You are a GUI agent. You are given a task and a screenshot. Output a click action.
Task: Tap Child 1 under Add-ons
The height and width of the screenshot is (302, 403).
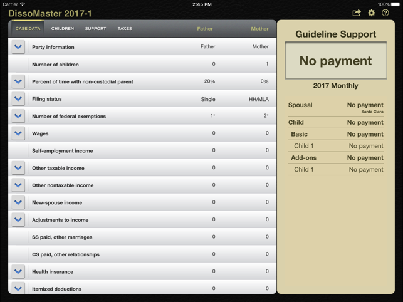coord(336,170)
